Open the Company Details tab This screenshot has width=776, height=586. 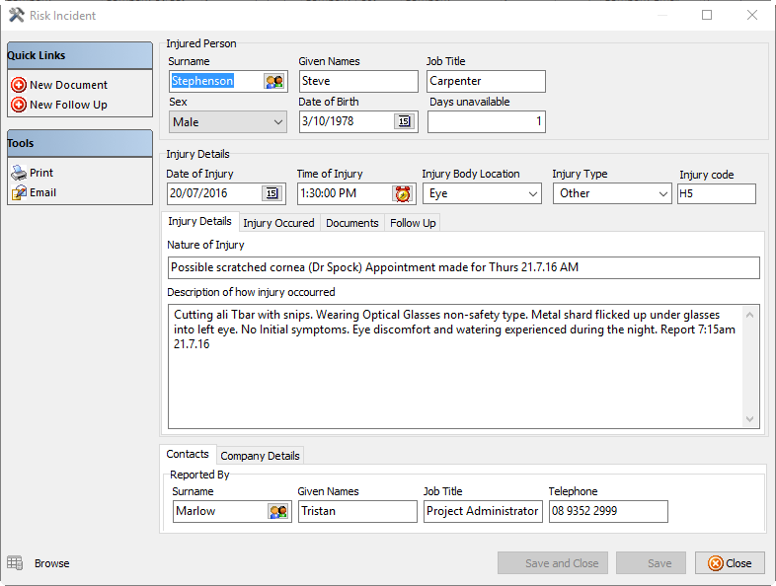click(260, 456)
